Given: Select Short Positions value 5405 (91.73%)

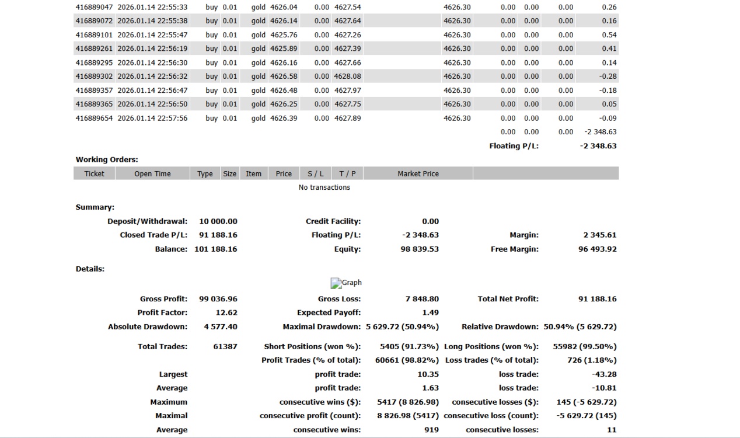Looking at the screenshot, I should tap(409, 346).
